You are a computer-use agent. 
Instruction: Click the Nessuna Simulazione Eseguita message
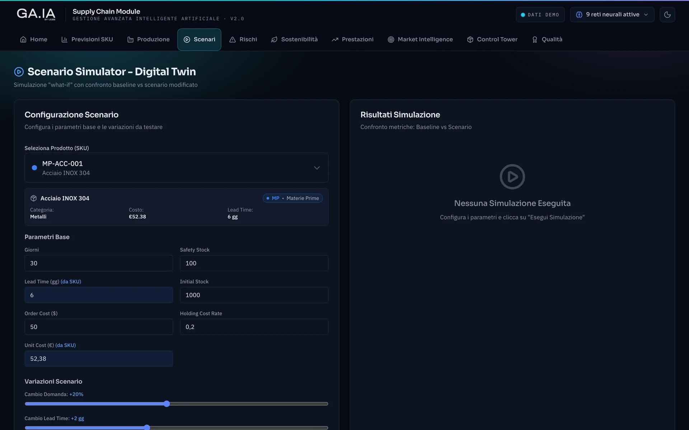[x=512, y=203]
